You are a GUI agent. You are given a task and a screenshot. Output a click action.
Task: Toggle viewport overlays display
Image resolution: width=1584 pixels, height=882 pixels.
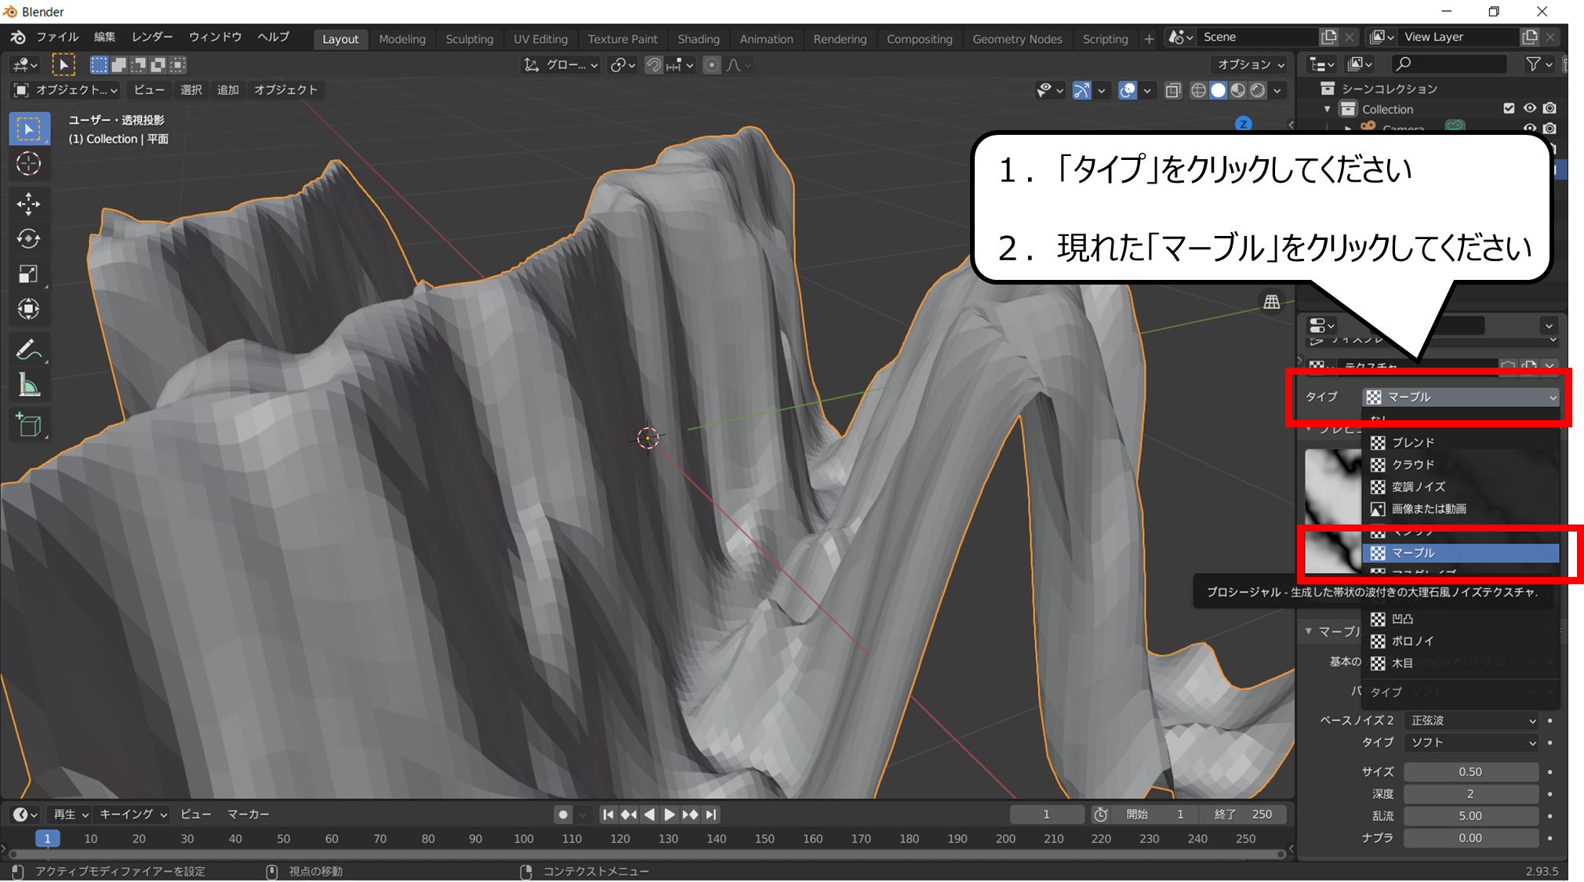(1128, 90)
